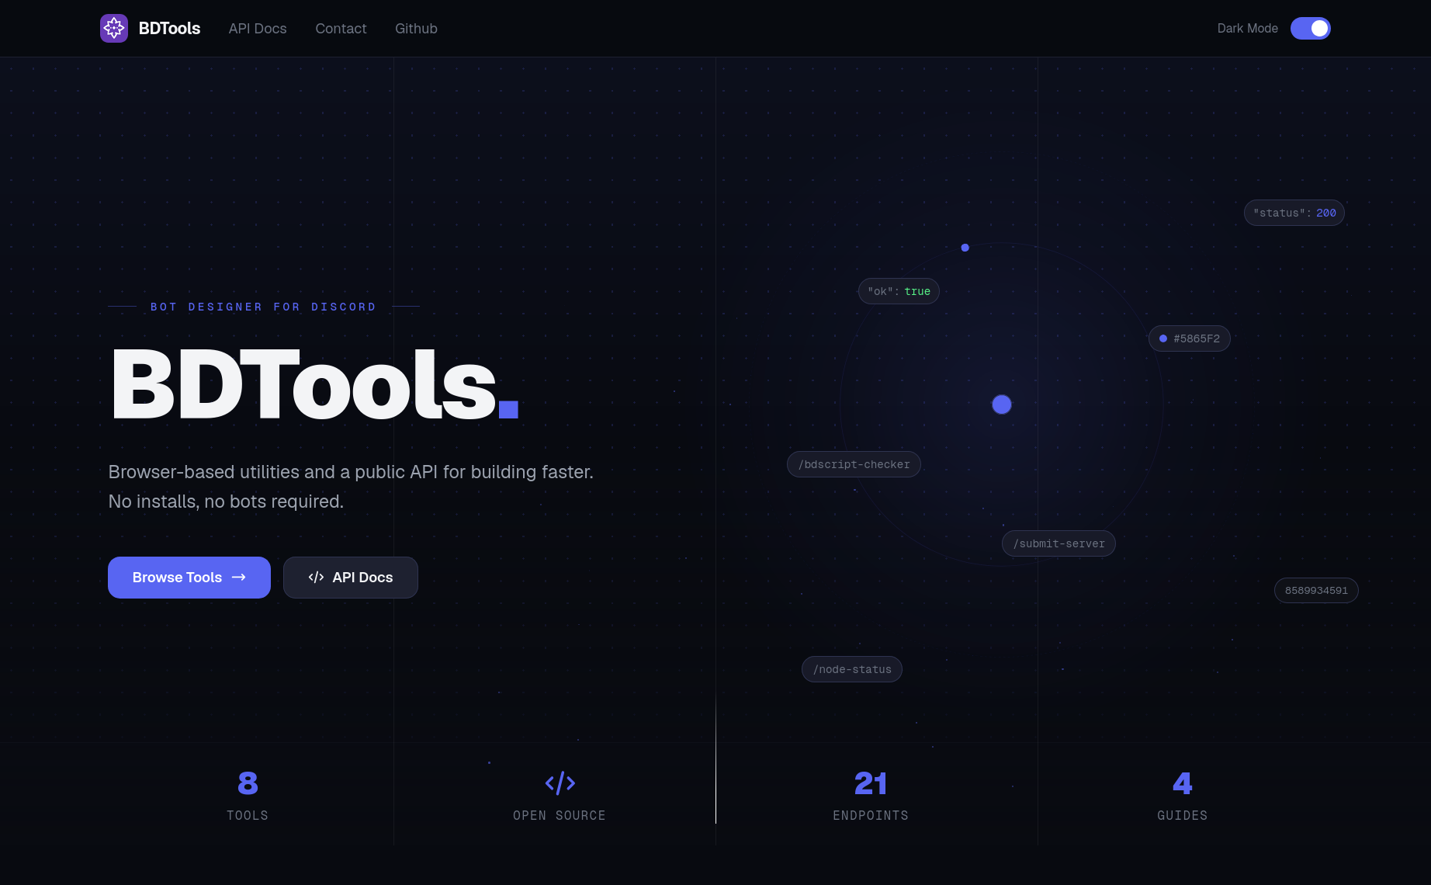Viewport: 1431px width, 885px height.
Task: Click the central blue orb dot
Action: point(1002,404)
